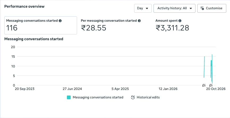Click the 27 Jun 2024 axis label
230x118 pixels.
(72, 89)
